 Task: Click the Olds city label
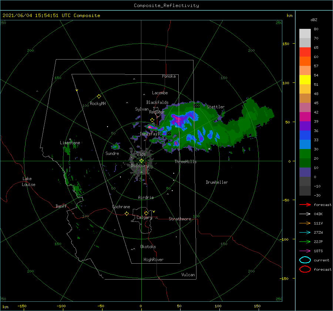pos(141,154)
